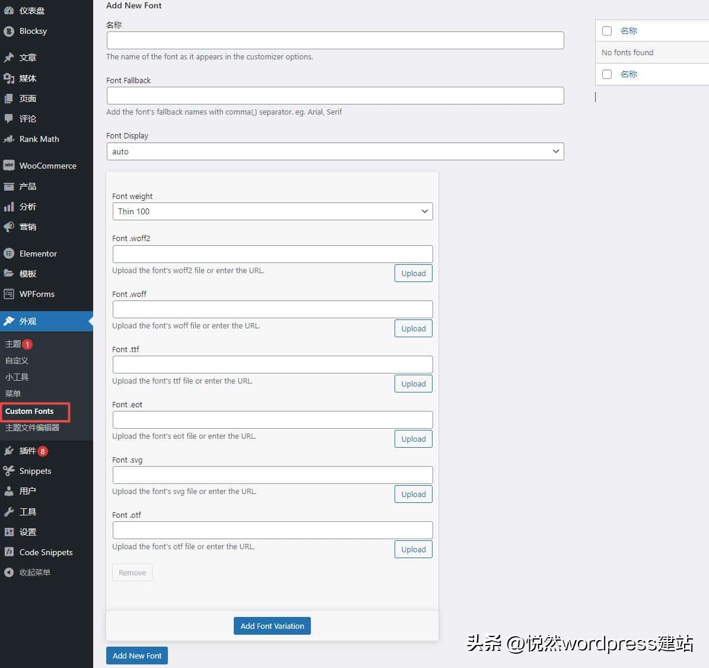The width and height of the screenshot is (709, 668).
Task: Open the WPForms sidebar icon
Action: [x=9, y=294]
